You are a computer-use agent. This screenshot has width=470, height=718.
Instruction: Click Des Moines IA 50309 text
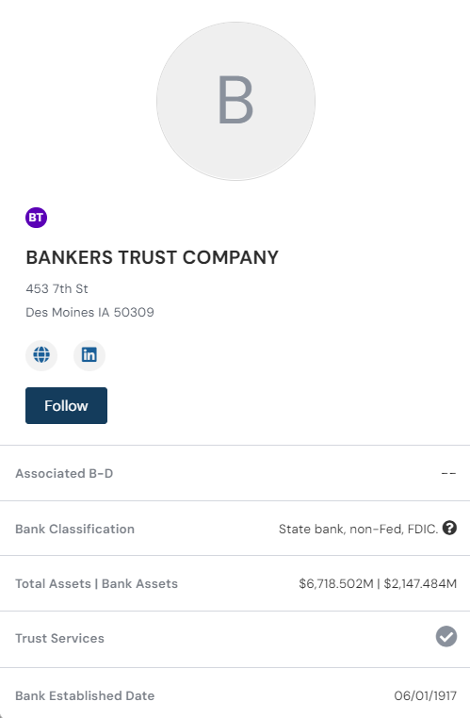[x=89, y=312]
